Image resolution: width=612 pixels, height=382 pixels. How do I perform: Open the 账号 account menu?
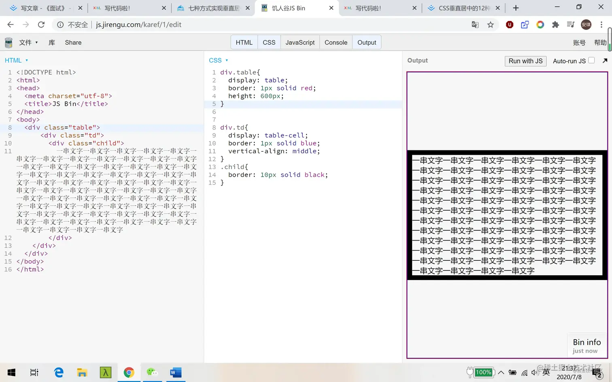click(x=579, y=42)
